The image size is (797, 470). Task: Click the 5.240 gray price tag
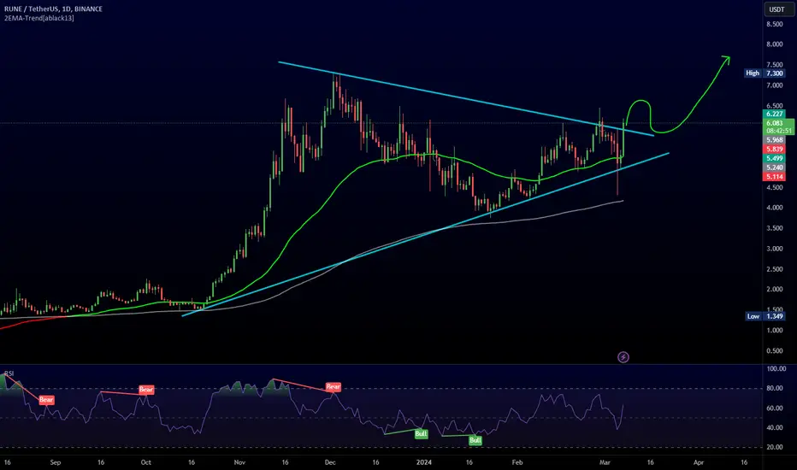click(775, 167)
